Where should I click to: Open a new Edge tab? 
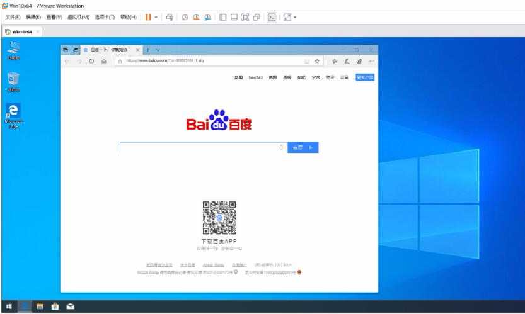click(x=147, y=50)
